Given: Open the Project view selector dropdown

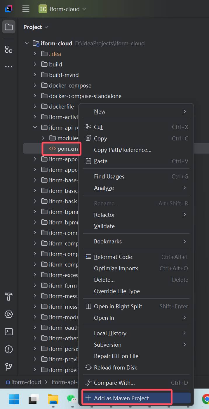Looking at the screenshot, I should coord(36,27).
